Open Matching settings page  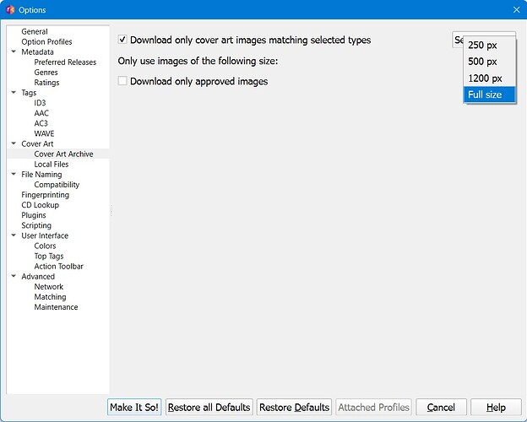(50, 297)
